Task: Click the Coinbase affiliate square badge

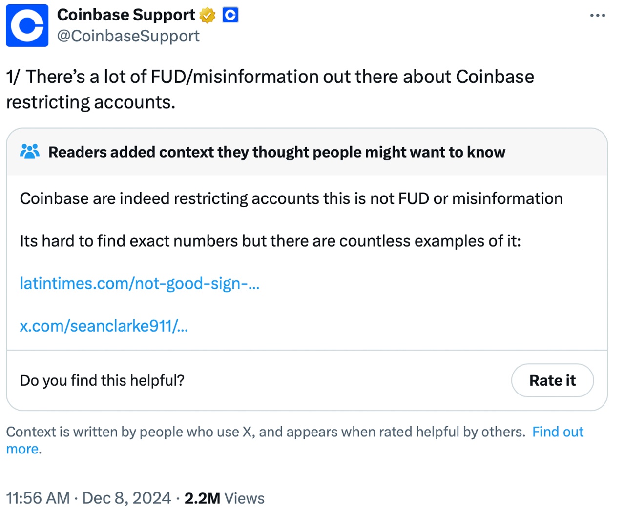Action: (x=230, y=15)
